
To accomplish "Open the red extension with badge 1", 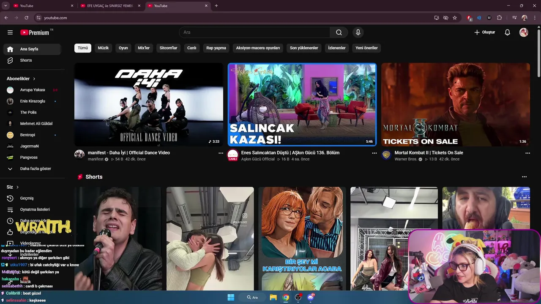I will pyautogui.click(x=469, y=18).
